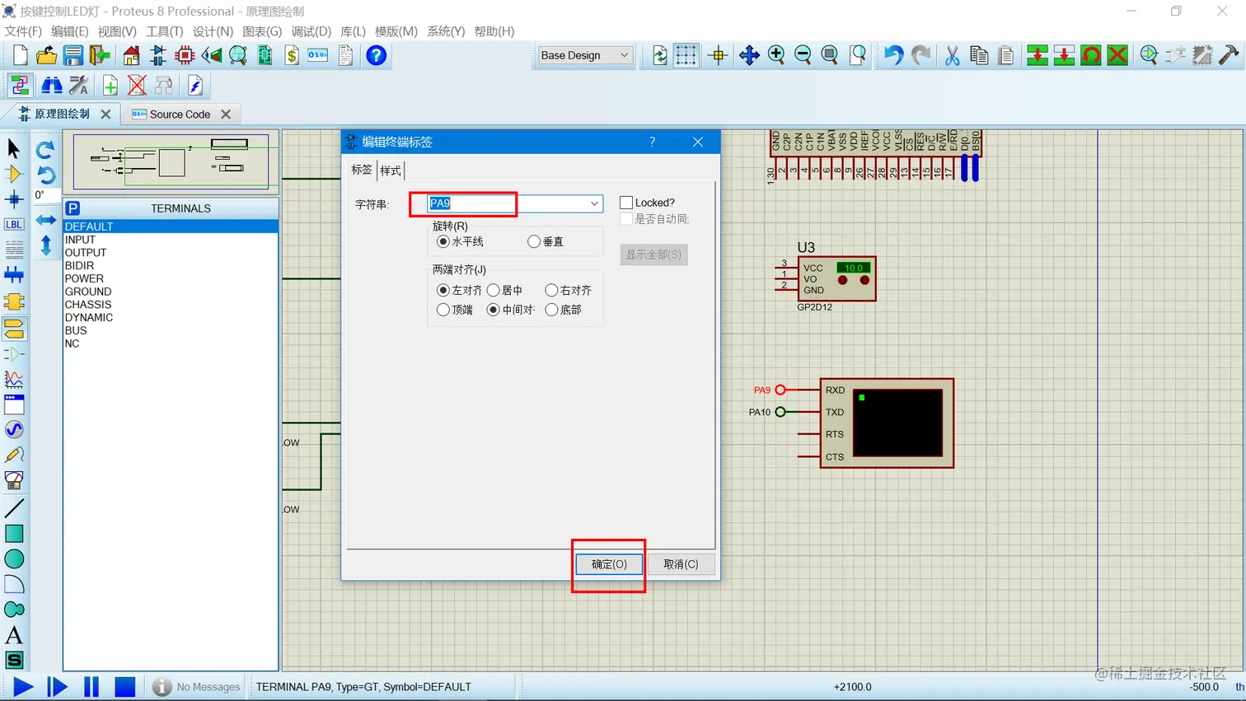This screenshot has width=1246, height=701.
Task: Close the 原理图绘制 tab
Action: point(105,114)
